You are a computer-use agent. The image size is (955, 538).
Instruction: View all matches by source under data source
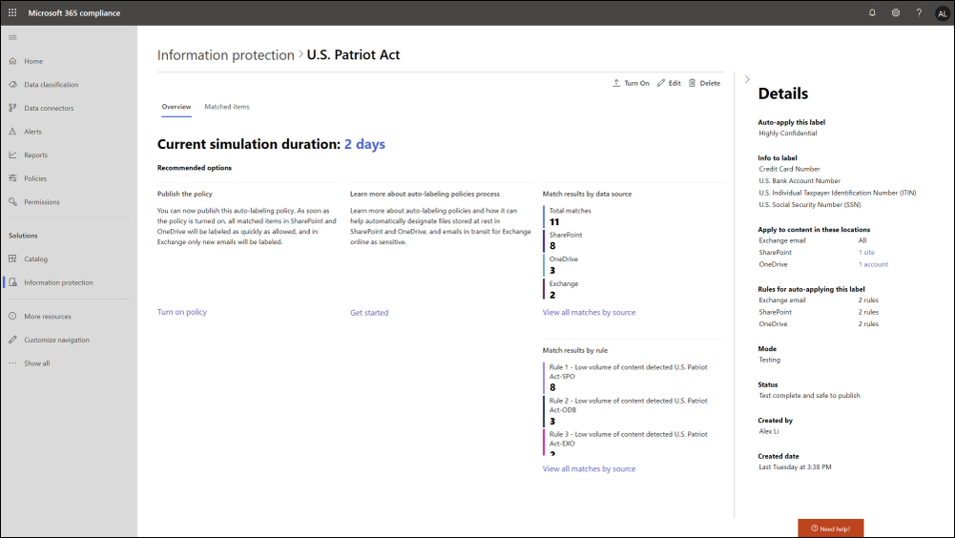click(x=589, y=312)
